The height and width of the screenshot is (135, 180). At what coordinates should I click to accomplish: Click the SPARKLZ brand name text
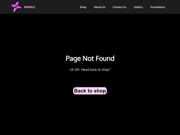29,7
